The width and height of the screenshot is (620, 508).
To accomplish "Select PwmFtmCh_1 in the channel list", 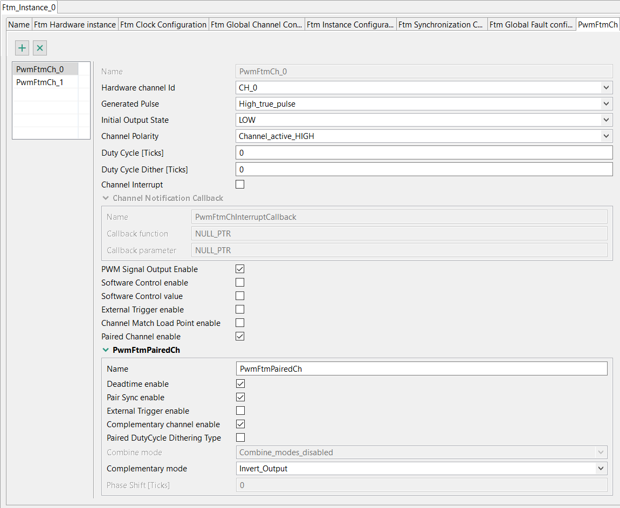I will coord(40,82).
